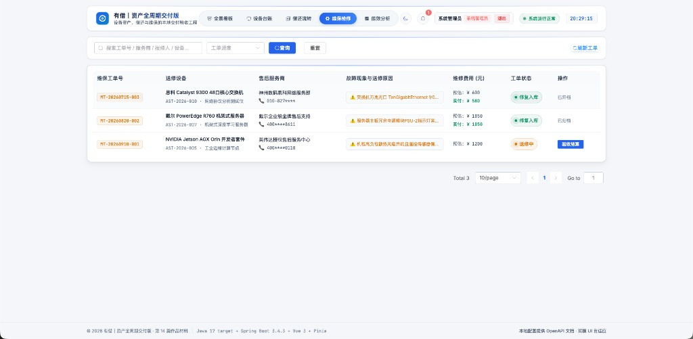The width and height of the screenshot is (693, 339).
Task: Click the Total 3 pagination label
Action: coord(461,178)
